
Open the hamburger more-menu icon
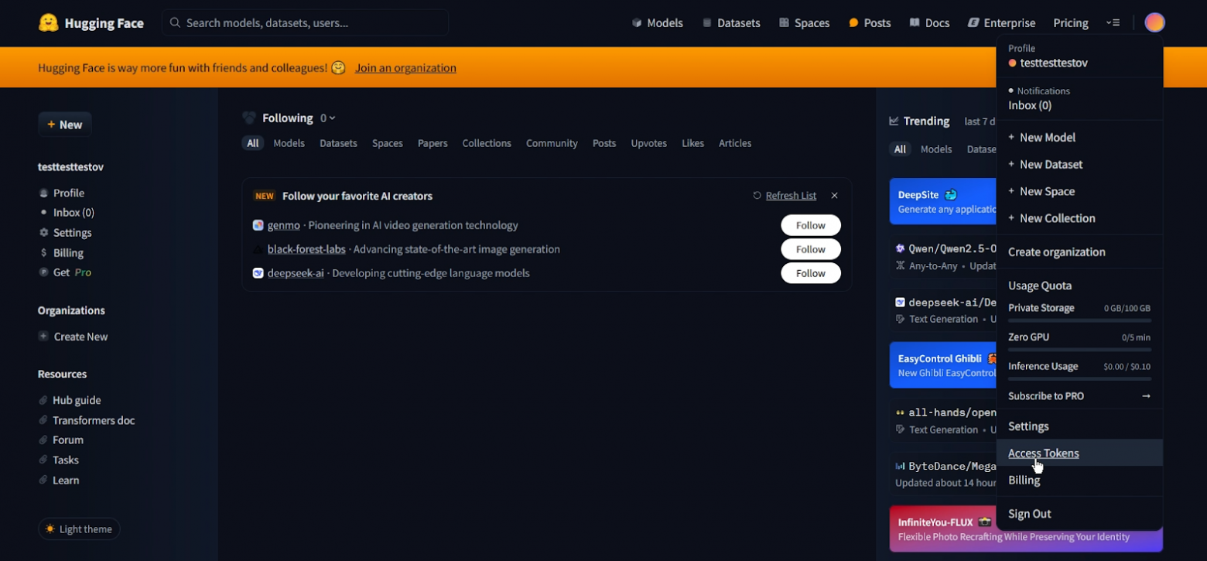[1113, 22]
